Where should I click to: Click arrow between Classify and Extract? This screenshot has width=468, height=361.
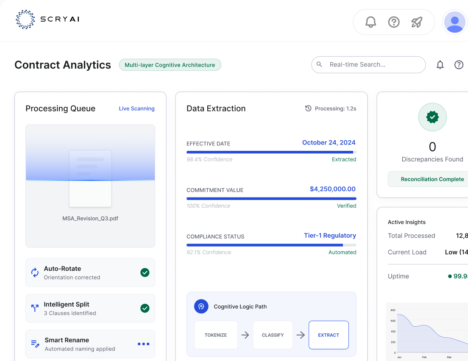tap(301, 335)
